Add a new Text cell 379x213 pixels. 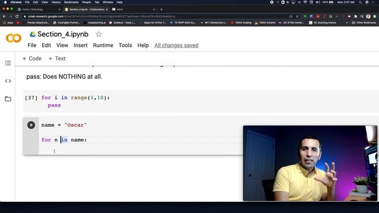57,59
